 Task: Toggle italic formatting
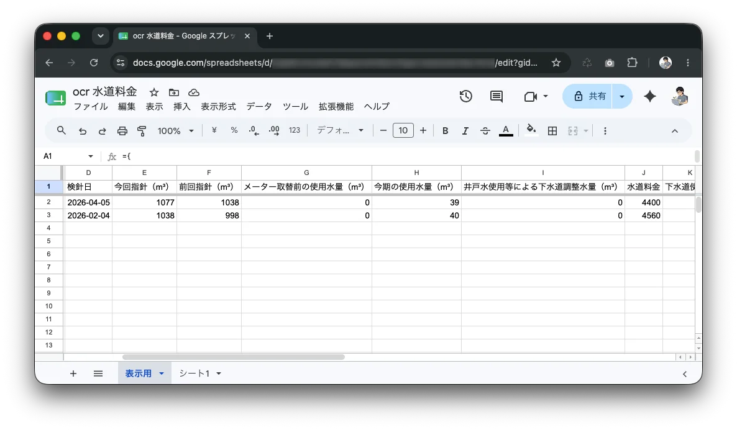(x=465, y=131)
